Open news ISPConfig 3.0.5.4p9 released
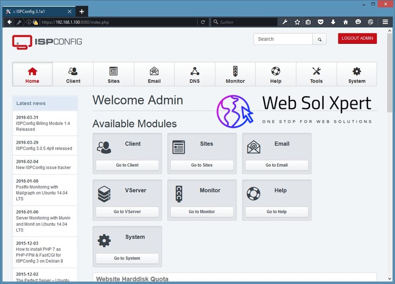Viewport: 395px width, 284px height. click(x=44, y=148)
